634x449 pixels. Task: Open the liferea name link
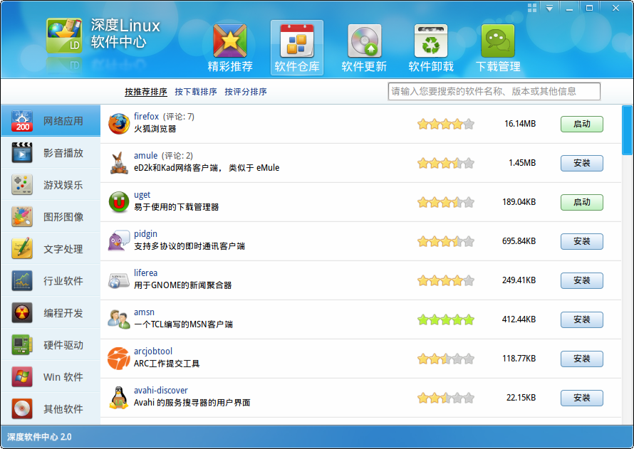pos(145,273)
